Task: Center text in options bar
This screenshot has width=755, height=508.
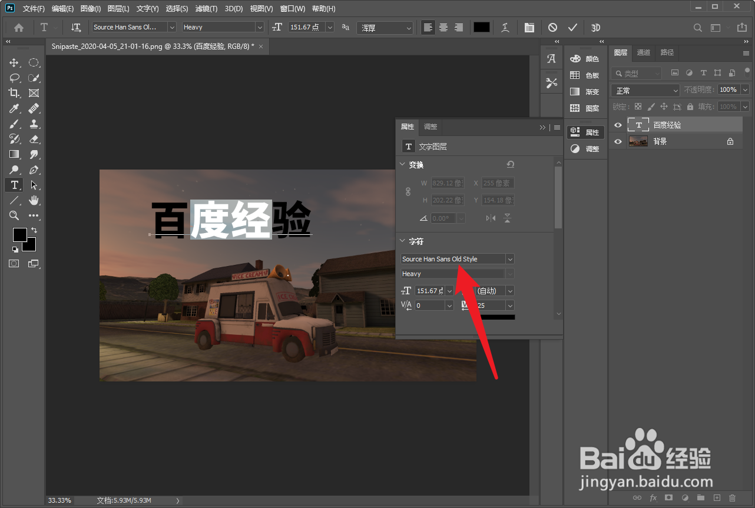Action: [443, 28]
